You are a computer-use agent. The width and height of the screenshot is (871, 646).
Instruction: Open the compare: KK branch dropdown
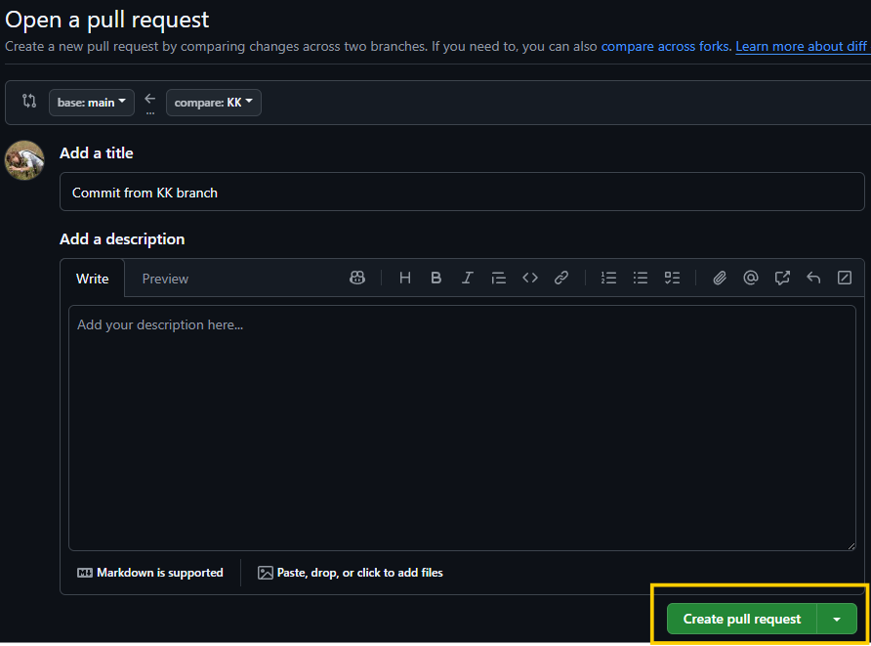point(213,103)
